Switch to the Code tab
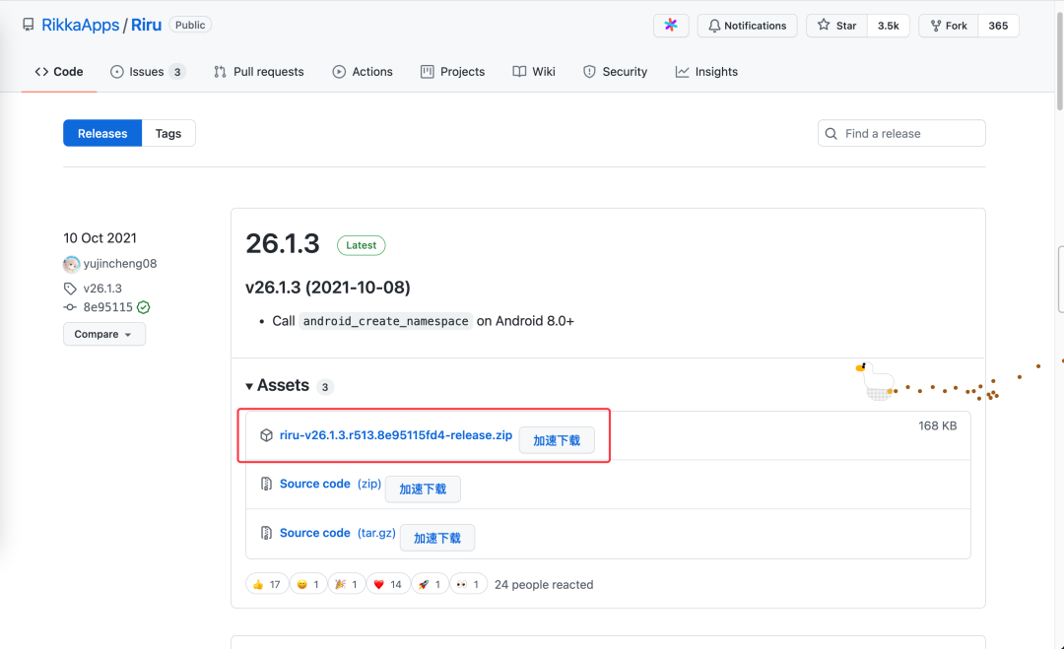Screen dimensions: 1064x649 (x=59, y=72)
